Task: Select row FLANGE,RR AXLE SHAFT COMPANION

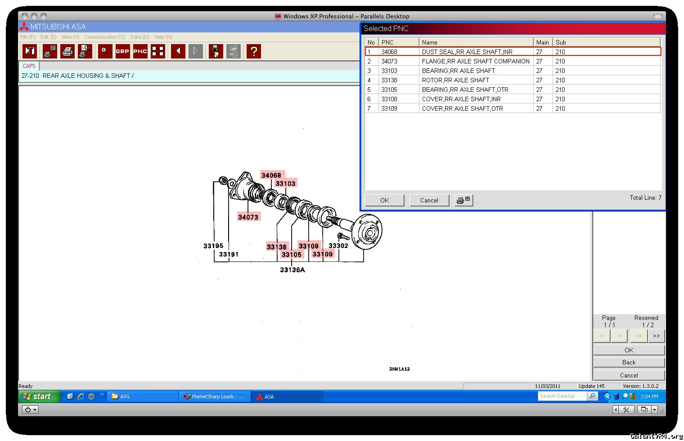Action: coord(513,61)
